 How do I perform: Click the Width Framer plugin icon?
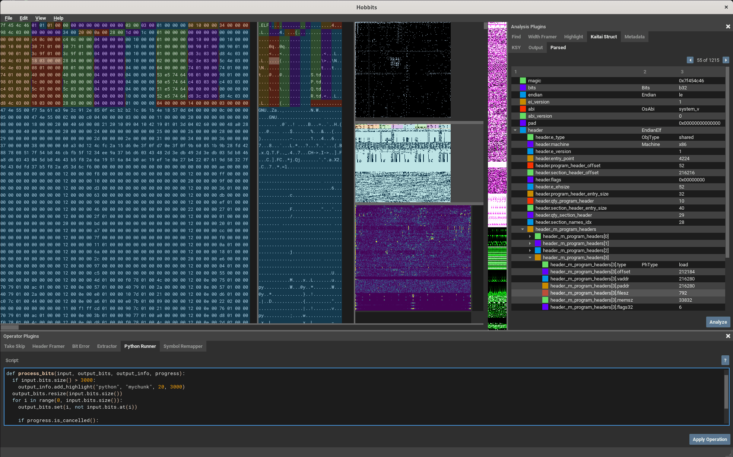click(544, 37)
